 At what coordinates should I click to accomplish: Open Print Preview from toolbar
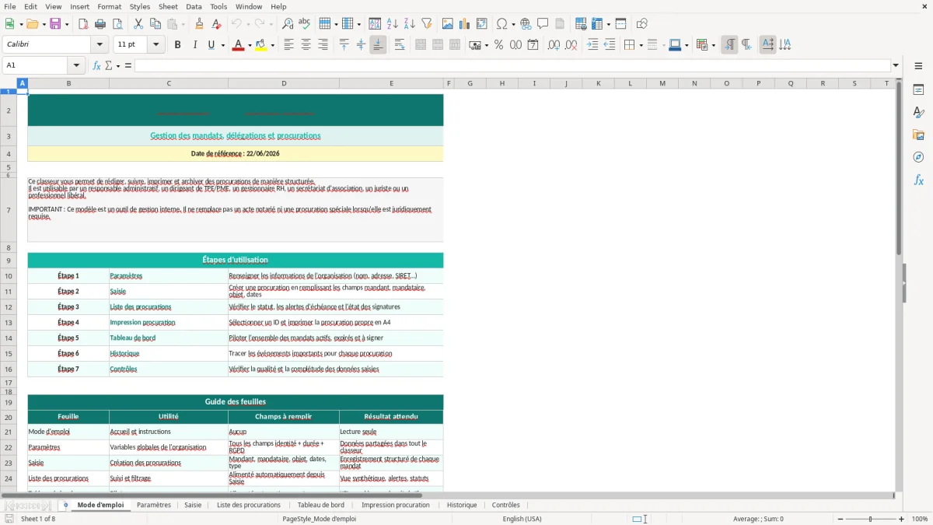coord(117,24)
